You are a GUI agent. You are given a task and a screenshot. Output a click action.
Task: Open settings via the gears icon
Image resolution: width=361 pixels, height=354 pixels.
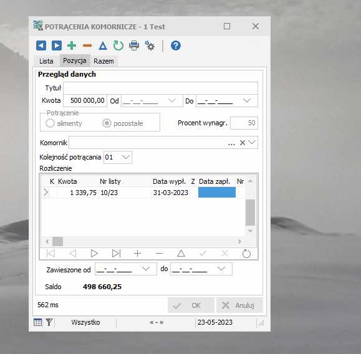[x=150, y=45]
